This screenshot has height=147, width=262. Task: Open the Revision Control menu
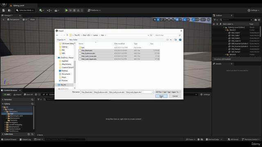pyautogui.click(x=251, y=139)
